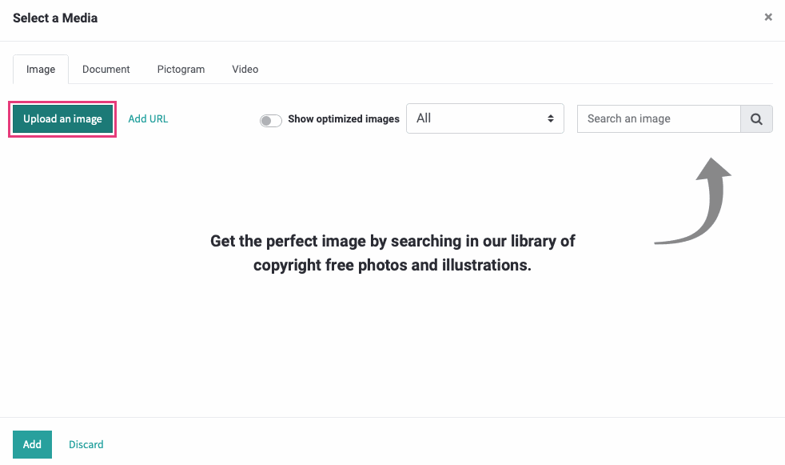Click the up-down arrows of All selector

click(551, 118)
